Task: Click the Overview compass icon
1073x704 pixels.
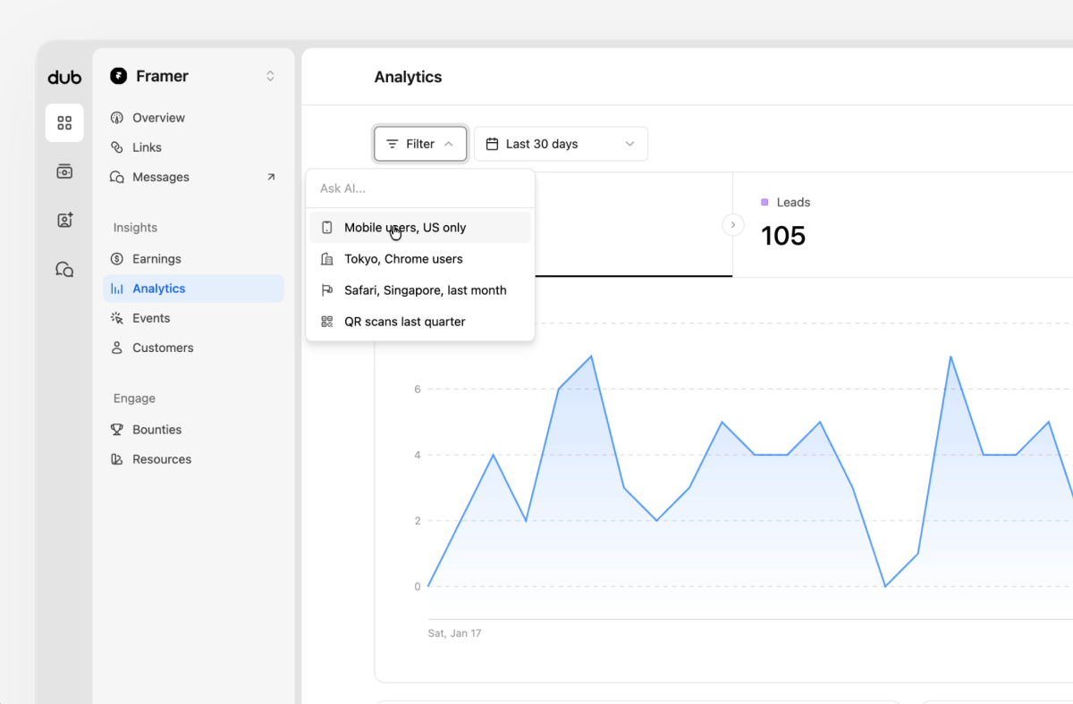Action: [x=116, y=118]
